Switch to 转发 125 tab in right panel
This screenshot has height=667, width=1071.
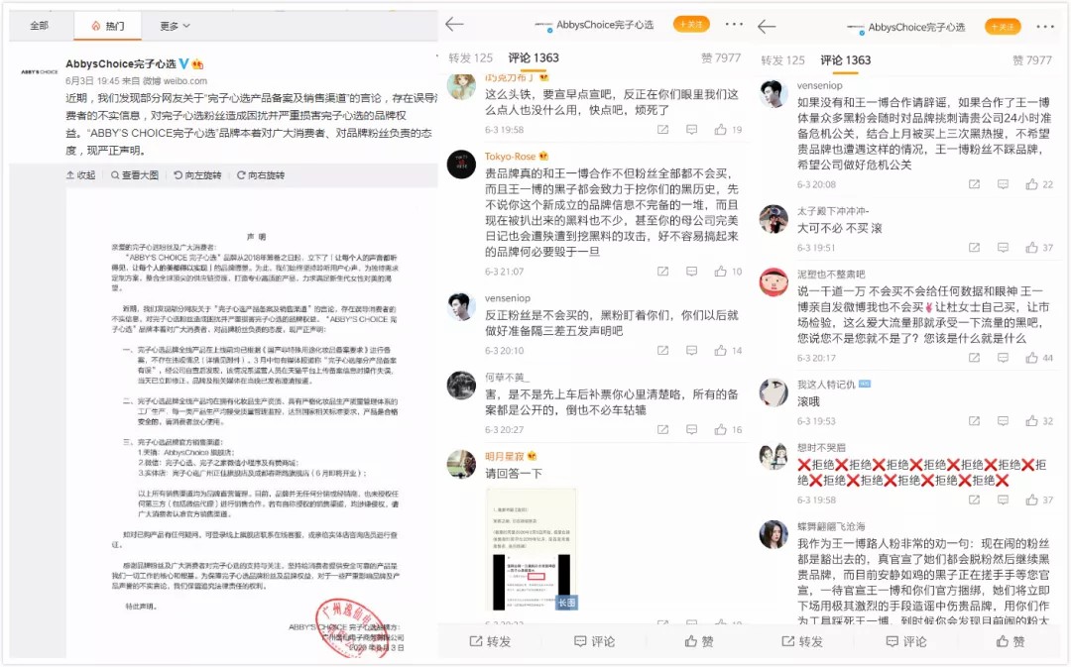782,60
